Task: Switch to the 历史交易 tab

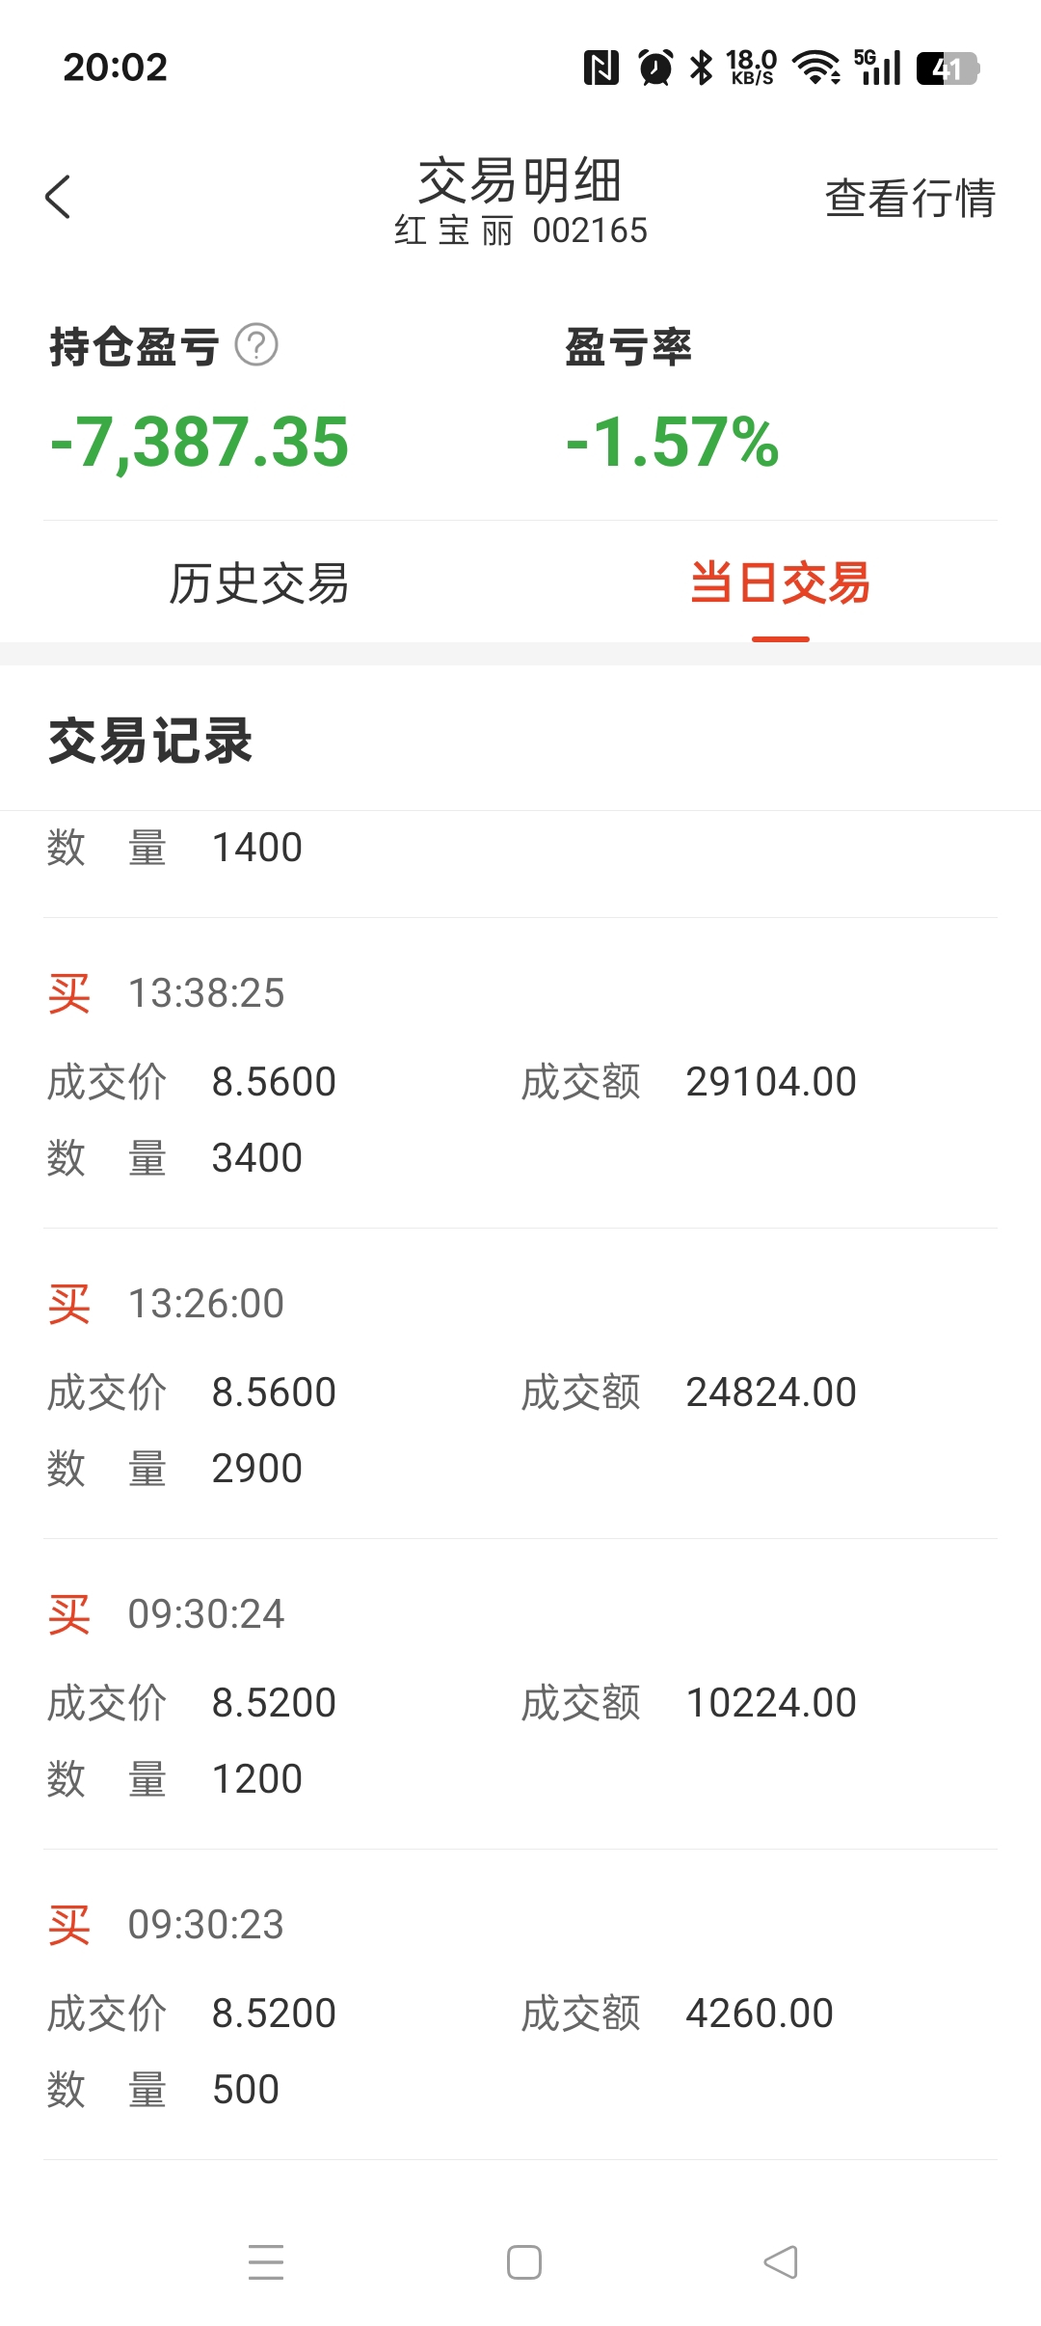Action: pyautogui.click(x=259, y=583)
